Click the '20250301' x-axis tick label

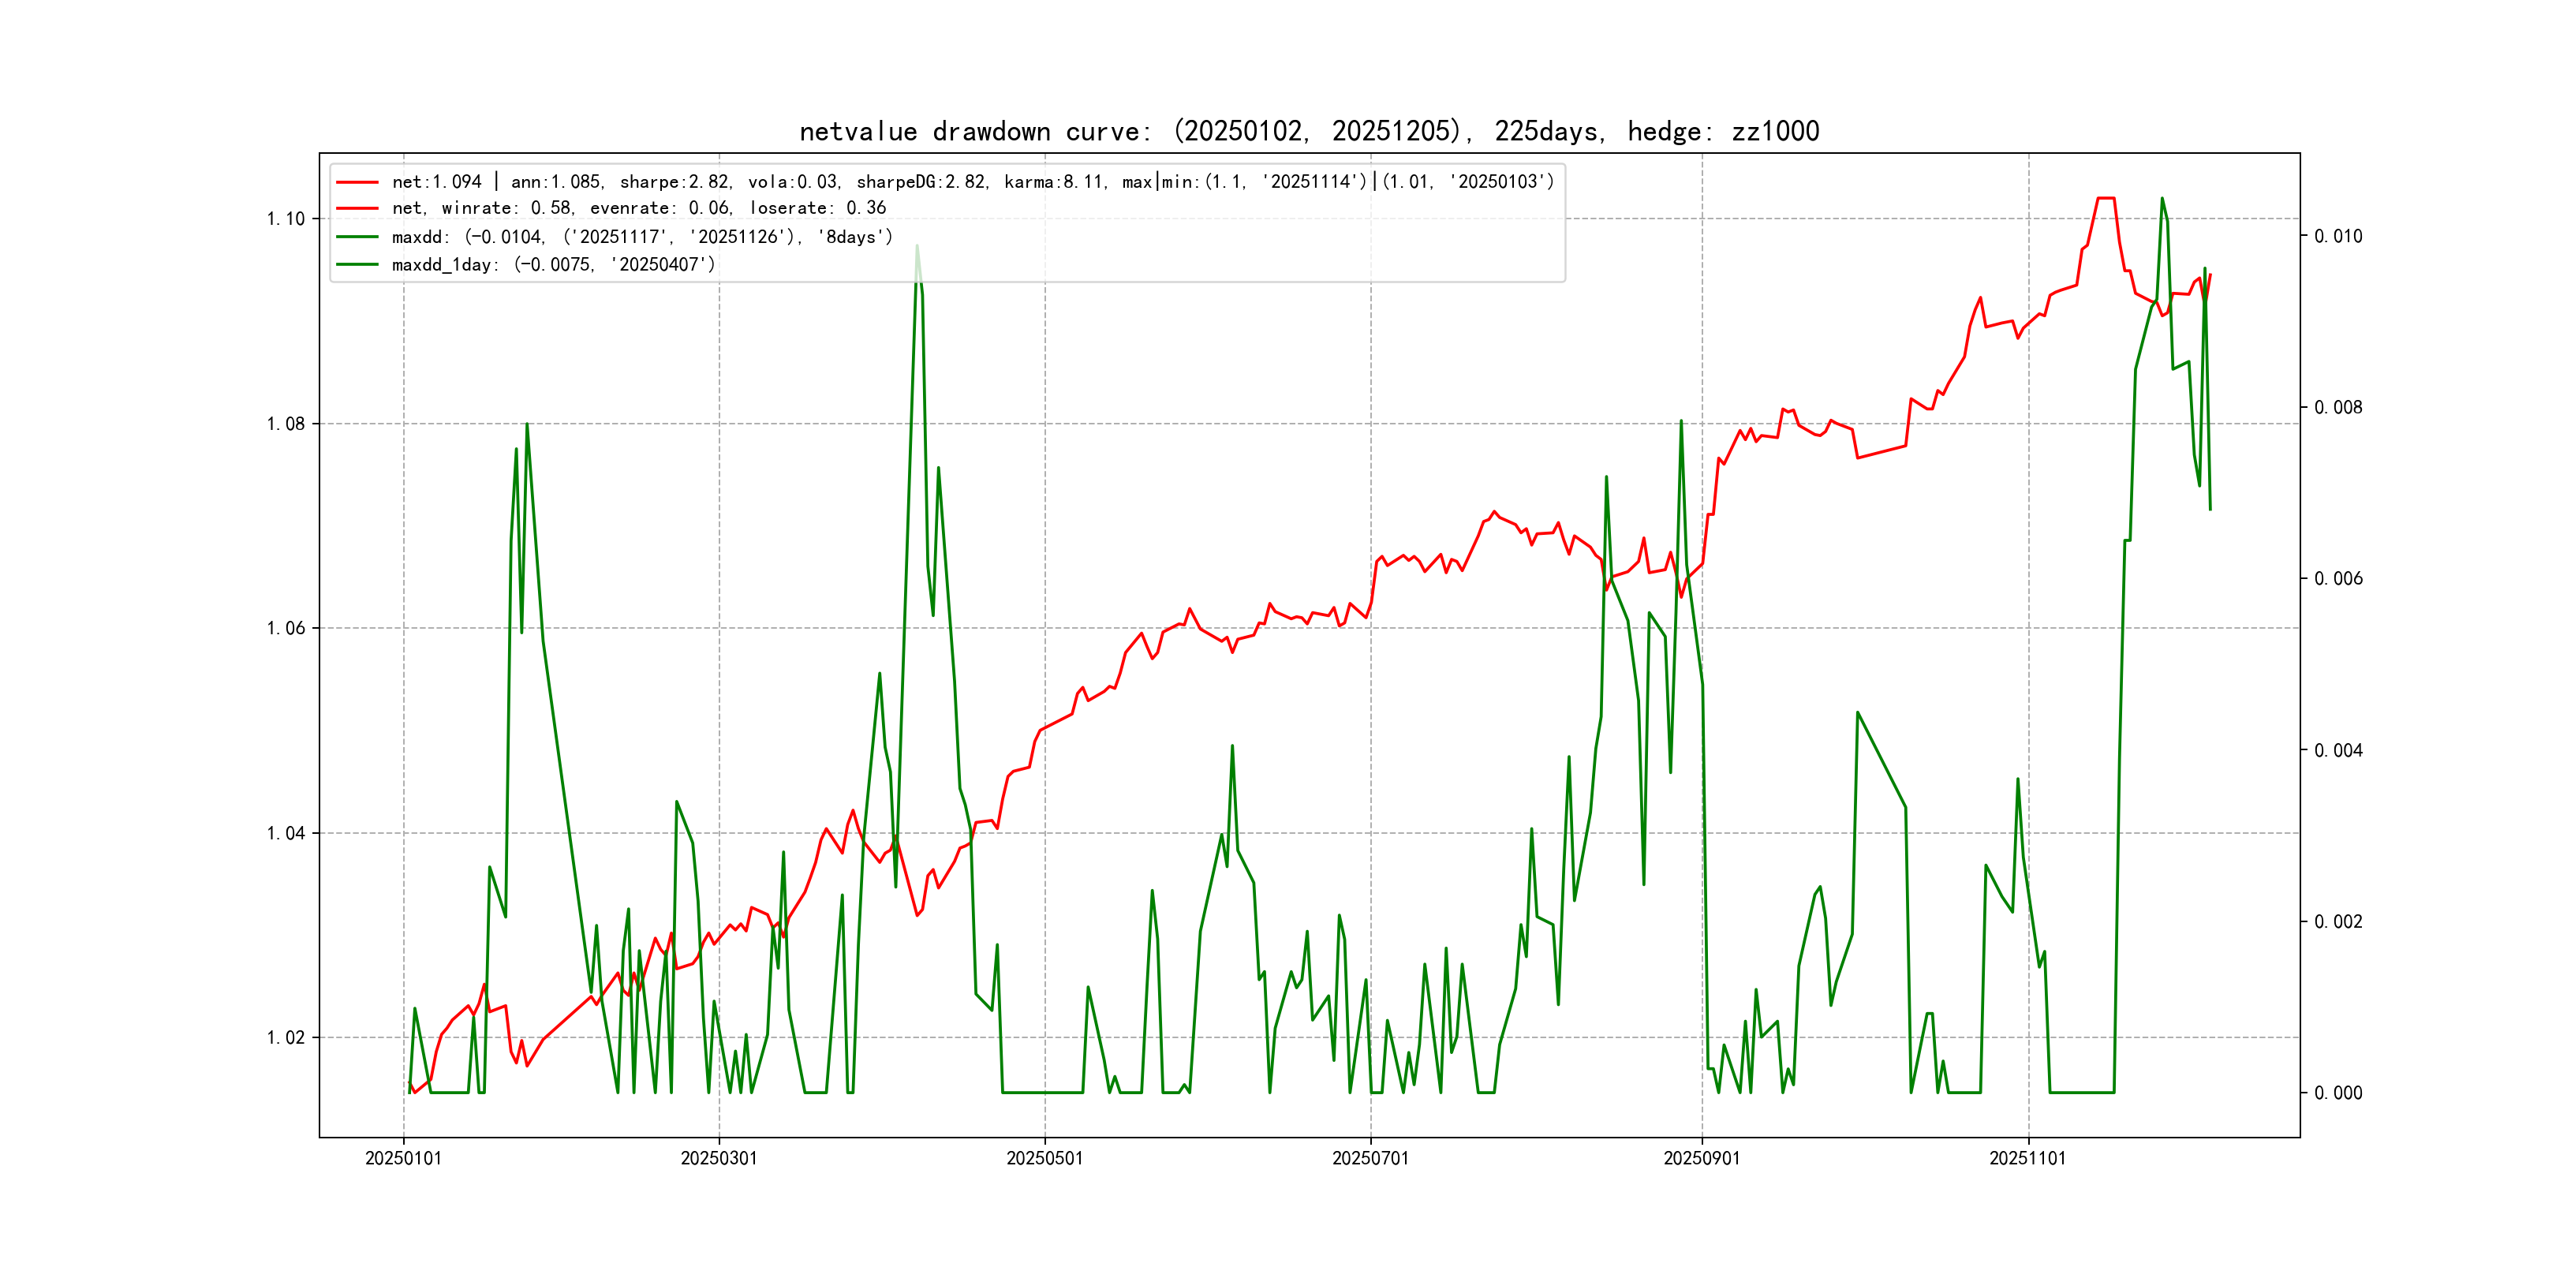pos(719,1158)
